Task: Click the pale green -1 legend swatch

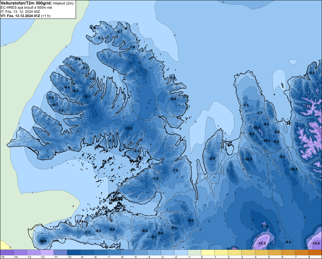Action: click(x=194, y=253)
